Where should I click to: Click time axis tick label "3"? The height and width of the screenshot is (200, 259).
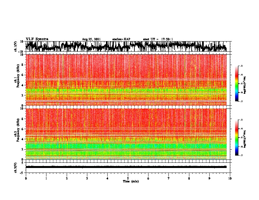click(x=87, y=178)
